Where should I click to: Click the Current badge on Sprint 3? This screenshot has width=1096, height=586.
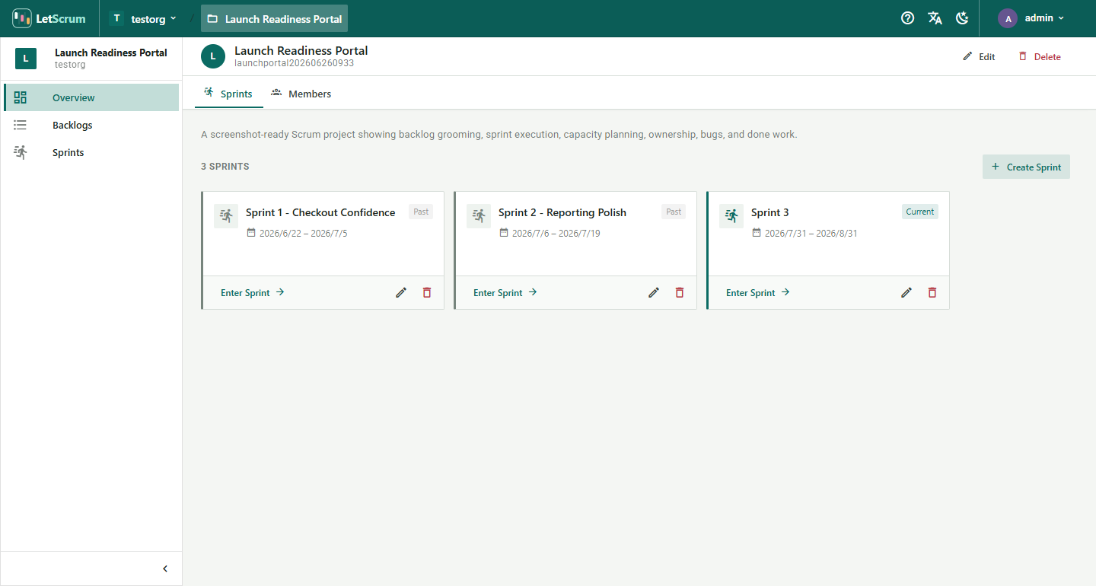tap(920, 212)
